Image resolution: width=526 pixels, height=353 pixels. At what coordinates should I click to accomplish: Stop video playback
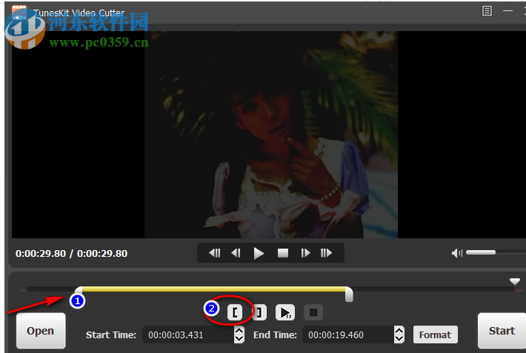(283, 253)
